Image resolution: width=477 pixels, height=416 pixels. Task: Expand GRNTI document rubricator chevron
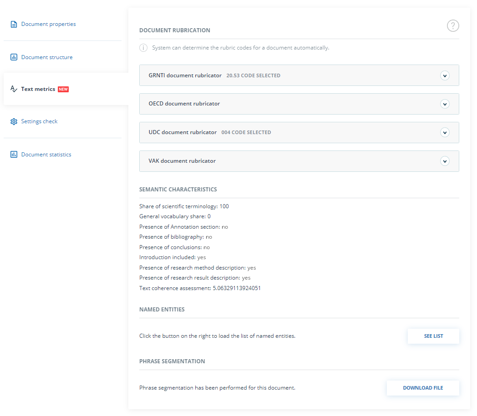coord(445,75)
